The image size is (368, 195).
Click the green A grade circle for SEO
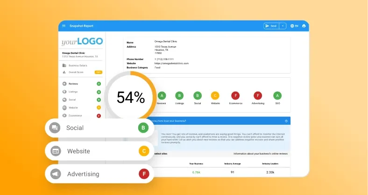point(278,95)
